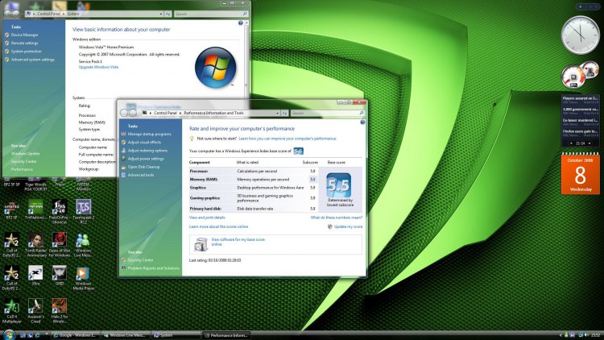Image resolution: width=604 pixels, height=340 pixels.
Task: Click Manage startup programs task
Action: pyautogui.click(x=150, y=135)
